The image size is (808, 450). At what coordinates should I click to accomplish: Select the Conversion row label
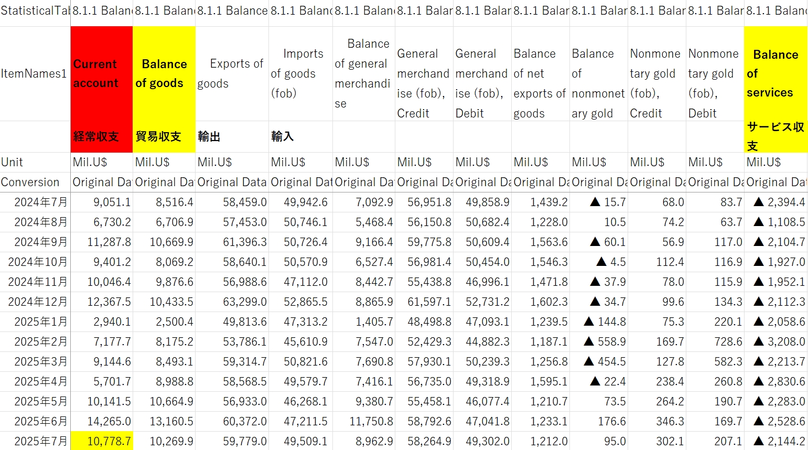[x=35, y=183]
